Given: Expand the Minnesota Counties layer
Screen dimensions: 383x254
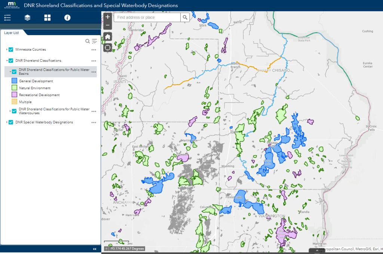Looking at the screenshot, I should click(x=7, y=49).
